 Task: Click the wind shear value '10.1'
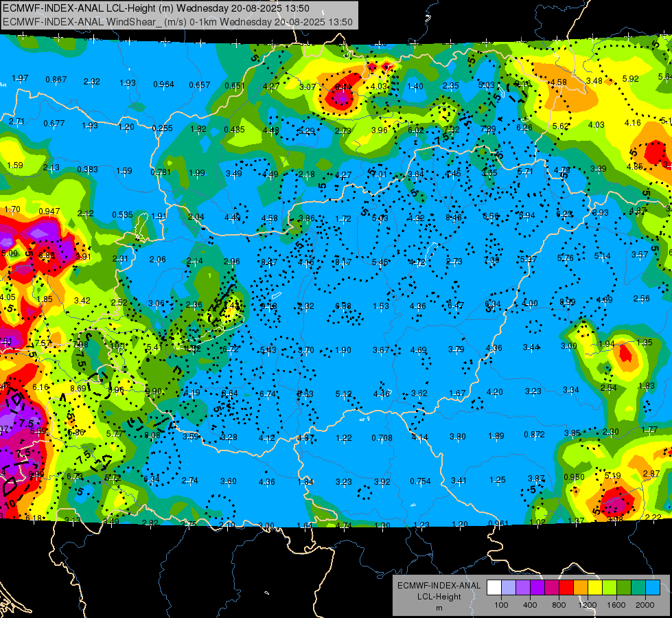pyautogui.click(x=117, y=345)
